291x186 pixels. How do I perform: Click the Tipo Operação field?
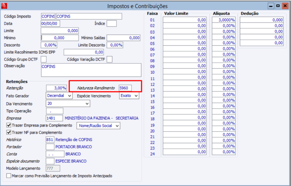(54, 111)
